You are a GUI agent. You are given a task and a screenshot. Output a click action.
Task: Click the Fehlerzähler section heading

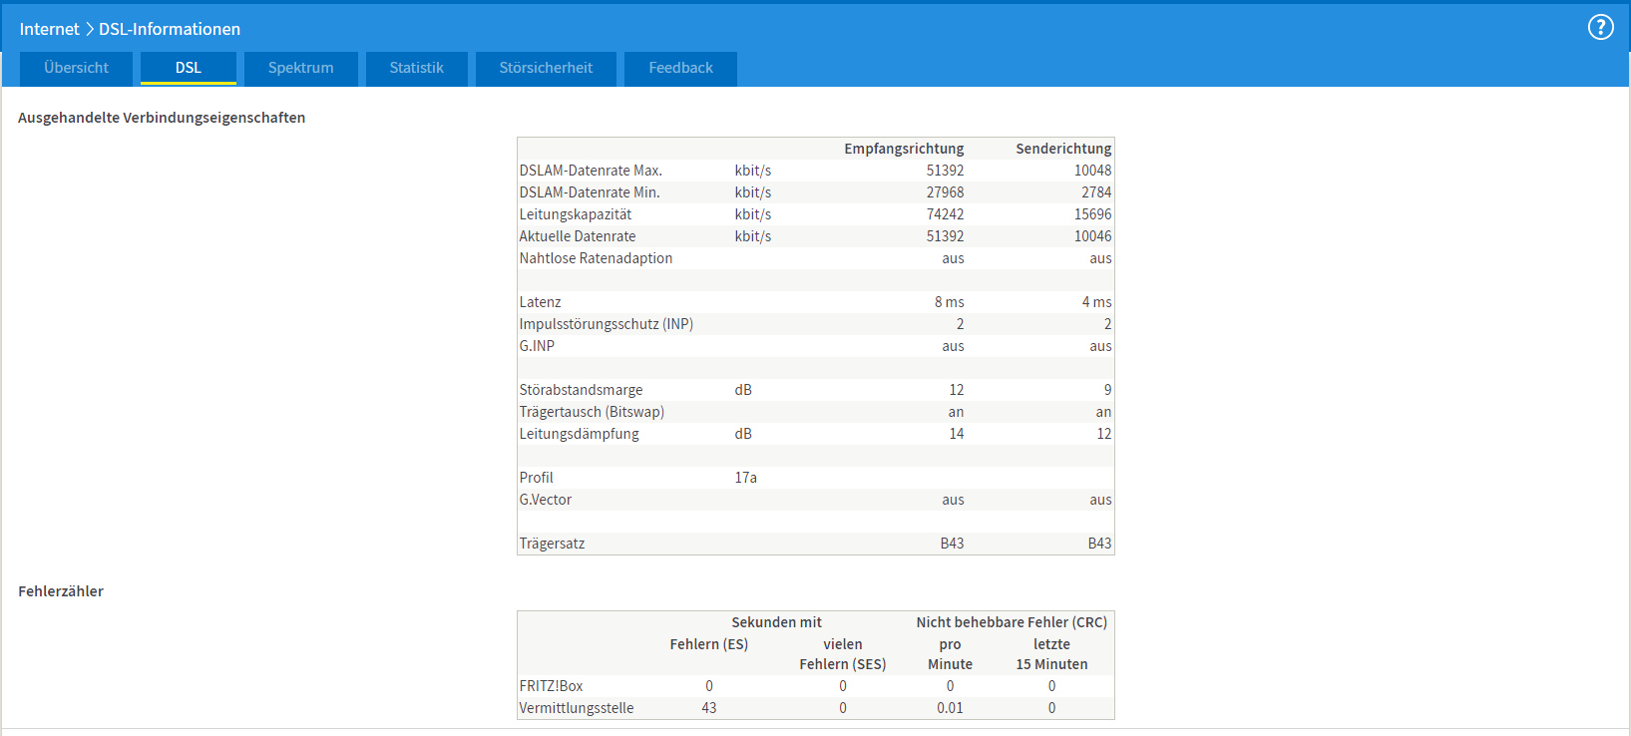point(61,591)
